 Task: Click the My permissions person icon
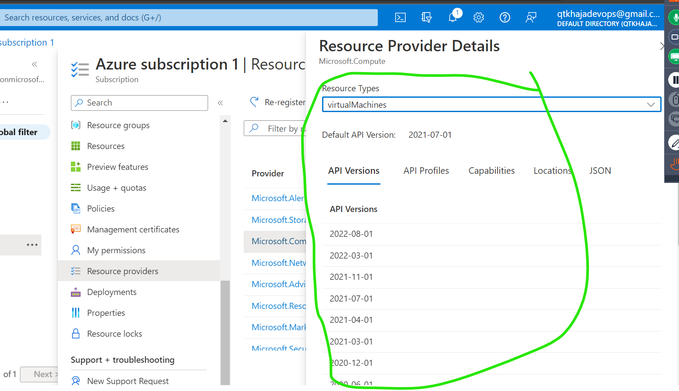tap(76, 250)
